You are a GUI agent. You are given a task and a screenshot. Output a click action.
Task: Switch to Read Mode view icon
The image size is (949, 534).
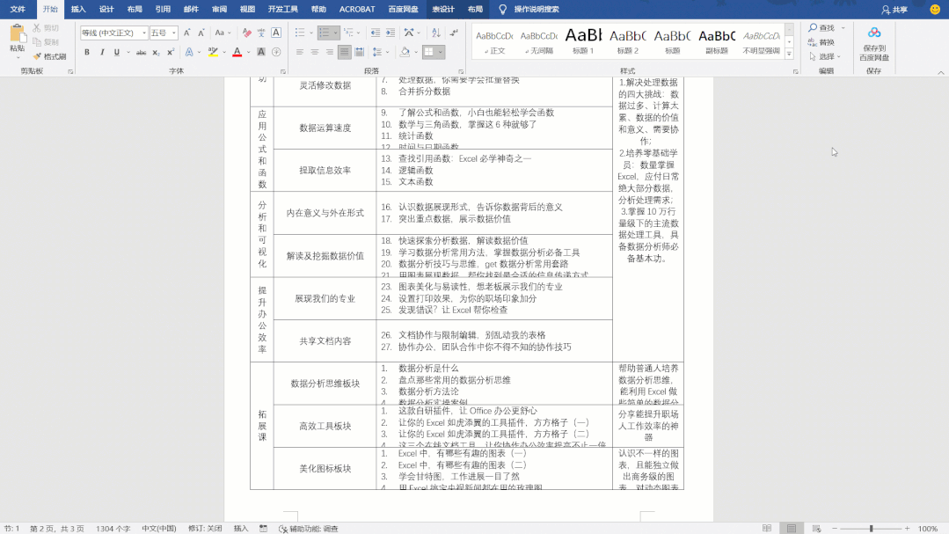click(767, 529)
